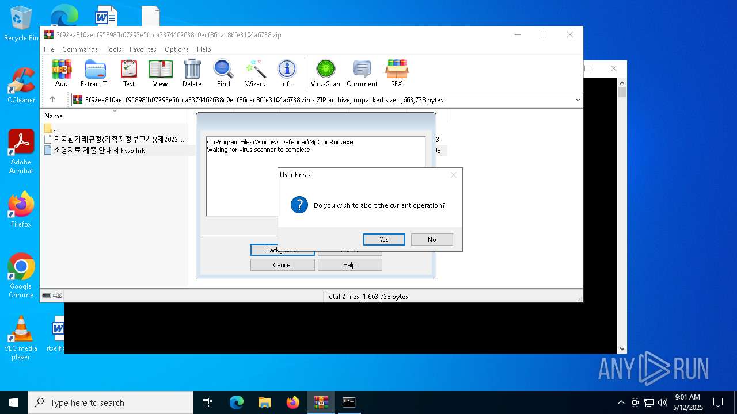Click console window scrollbar up arrow
The width and height of the screenshot is (737, 414).
pos(622,83)
